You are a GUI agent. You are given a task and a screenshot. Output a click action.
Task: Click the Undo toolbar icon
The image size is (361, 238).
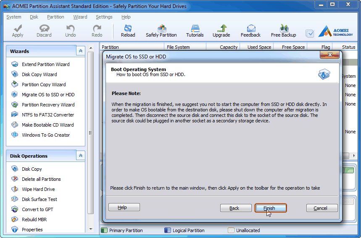(71, 31)
